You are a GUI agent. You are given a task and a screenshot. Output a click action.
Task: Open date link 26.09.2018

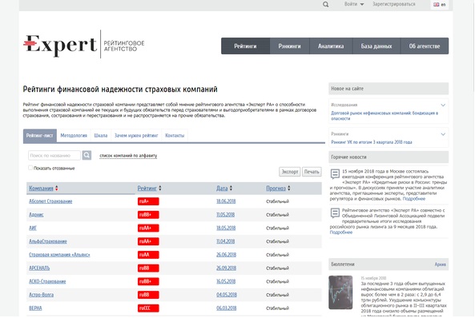[227, 268]
